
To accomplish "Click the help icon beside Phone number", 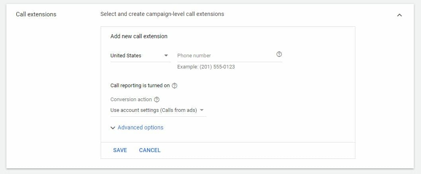I will pyautogui.click(x=279, y=55).
